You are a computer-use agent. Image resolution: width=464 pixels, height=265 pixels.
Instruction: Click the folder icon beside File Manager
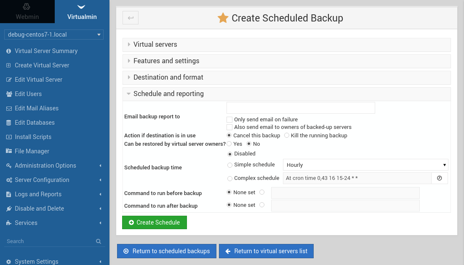tap(9, 151)
